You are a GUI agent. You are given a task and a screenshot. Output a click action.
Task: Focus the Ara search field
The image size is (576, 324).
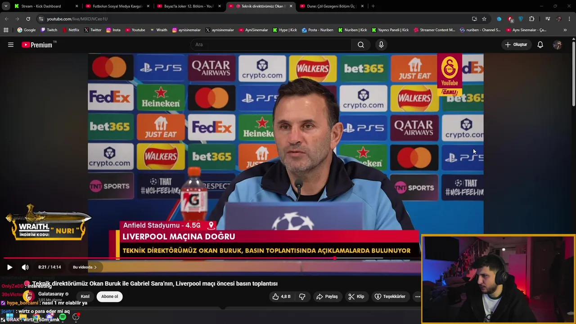[271, 45]
